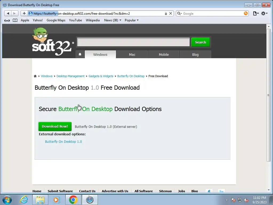Click the scrollbar up arrow
This screenshot has height=205, width=273.
tap(268, 26)
